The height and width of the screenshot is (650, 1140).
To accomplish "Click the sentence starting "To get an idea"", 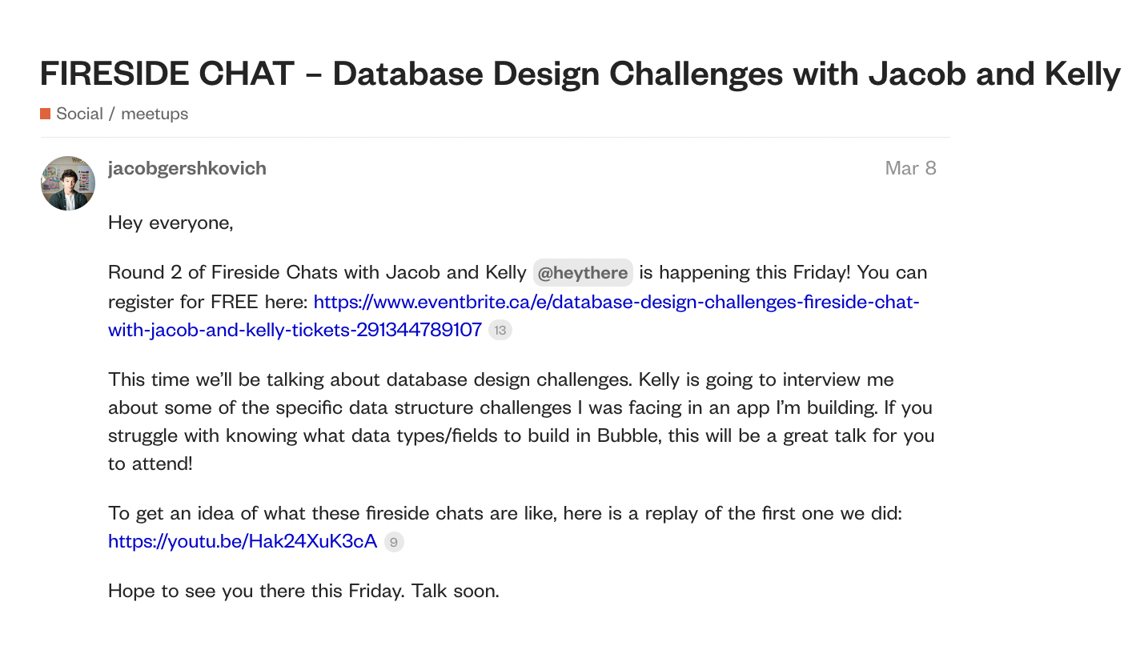I will pyautogui.click(x=504, y=513).
